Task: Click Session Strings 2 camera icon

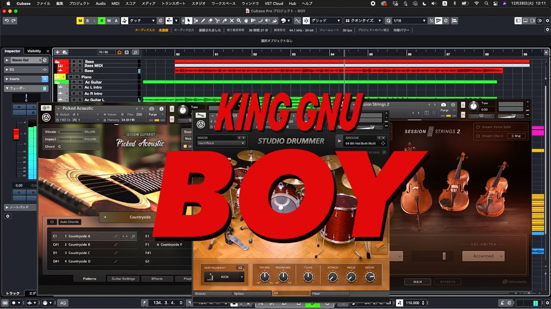Action: tap(443, 105)
